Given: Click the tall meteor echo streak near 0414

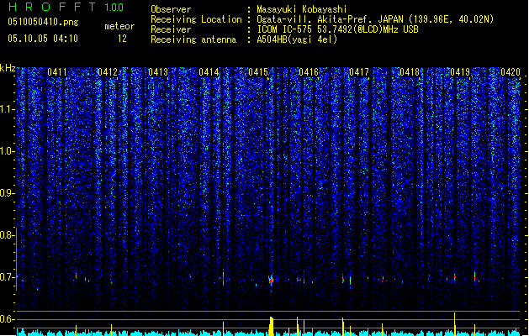Looking at the screenshot, I should coord(223,277).
